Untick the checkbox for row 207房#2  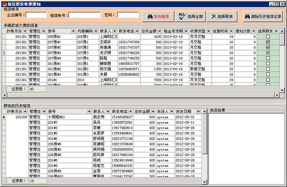268,47
